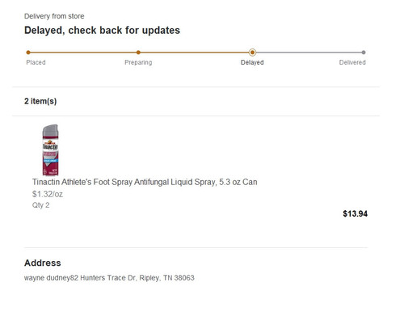Click the Delivered progress dot

click(364, 53)
